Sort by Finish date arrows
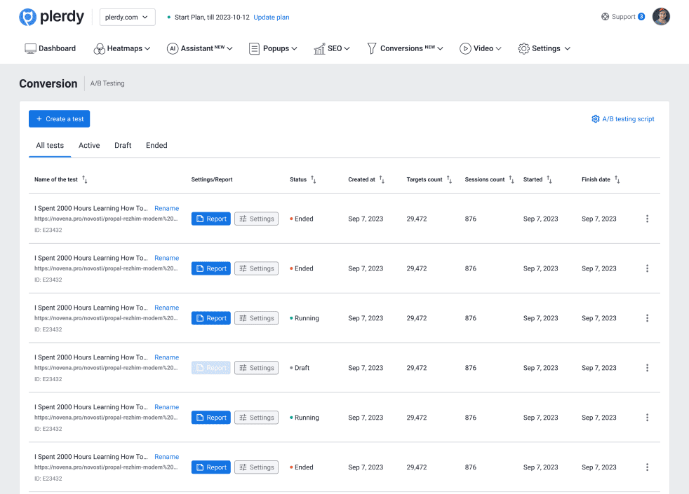Image resolution: width=689 pixels, height=494 pixels. coord(617,180)
